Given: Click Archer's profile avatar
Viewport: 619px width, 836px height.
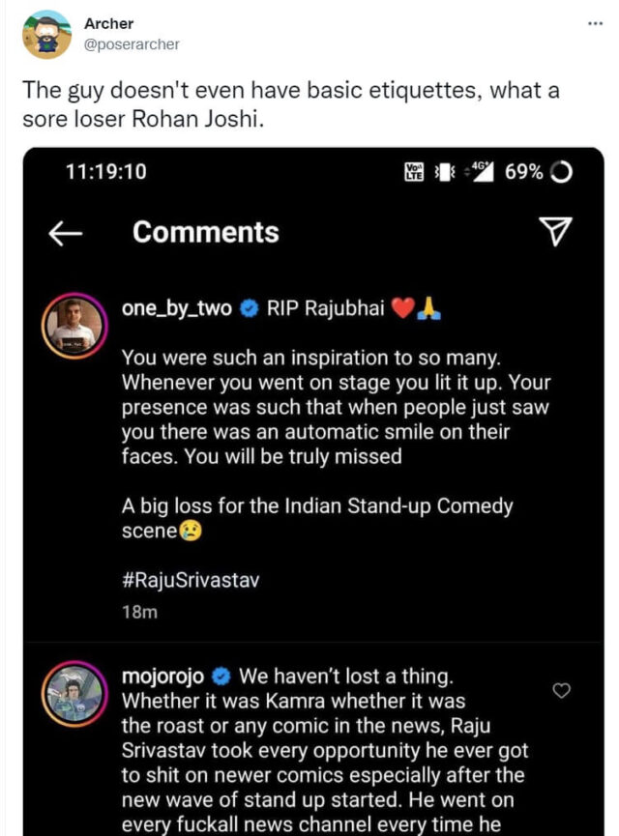Looking at the screenshot, I should 46,35.
